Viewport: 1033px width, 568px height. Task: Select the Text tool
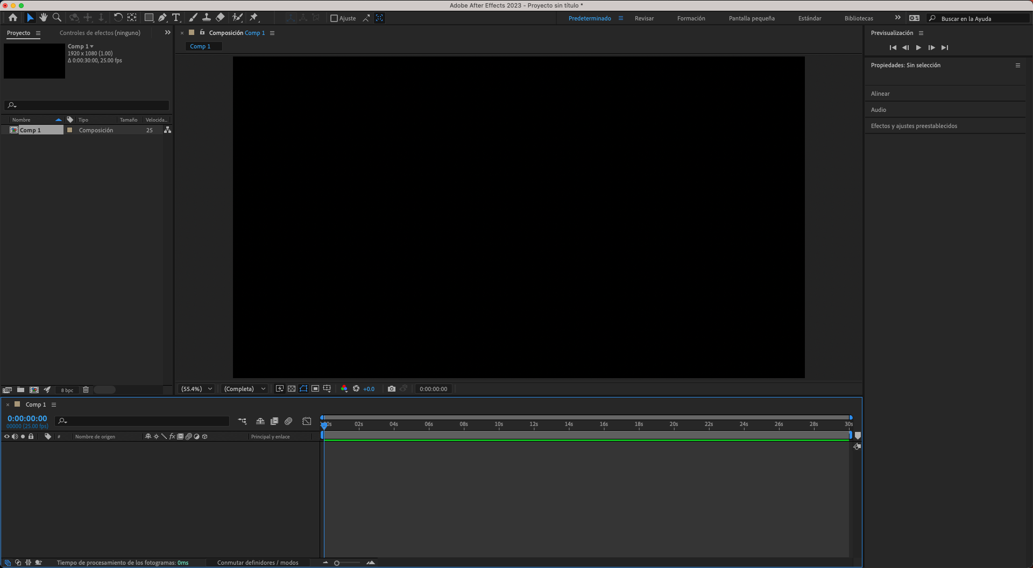click(x=176, y=18)
